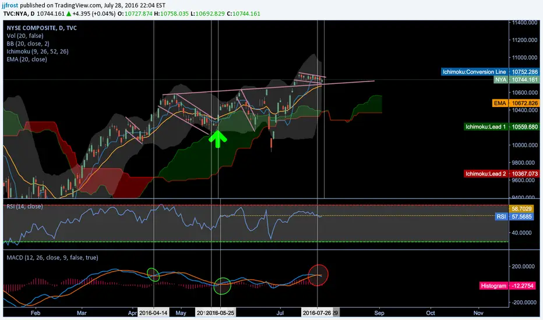The image size is (543, 320).
Task: Click the 2016-07-26 date marker
Action: point(317,313)
